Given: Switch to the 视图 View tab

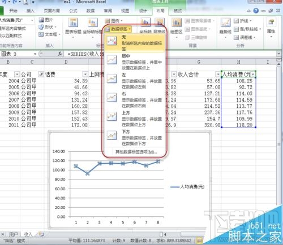Looking at the screenshot, I should point(125,11).
